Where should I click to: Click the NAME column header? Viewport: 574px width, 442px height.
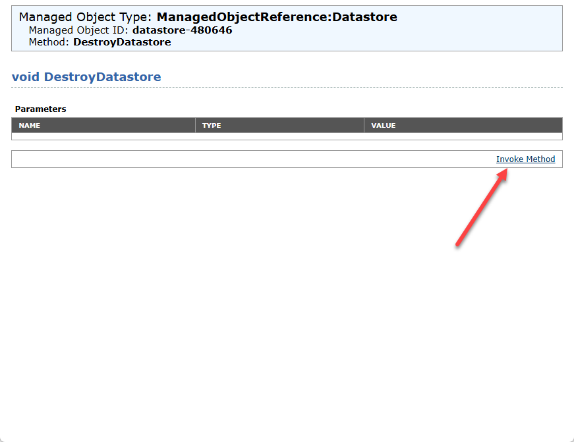coord(30,125)
